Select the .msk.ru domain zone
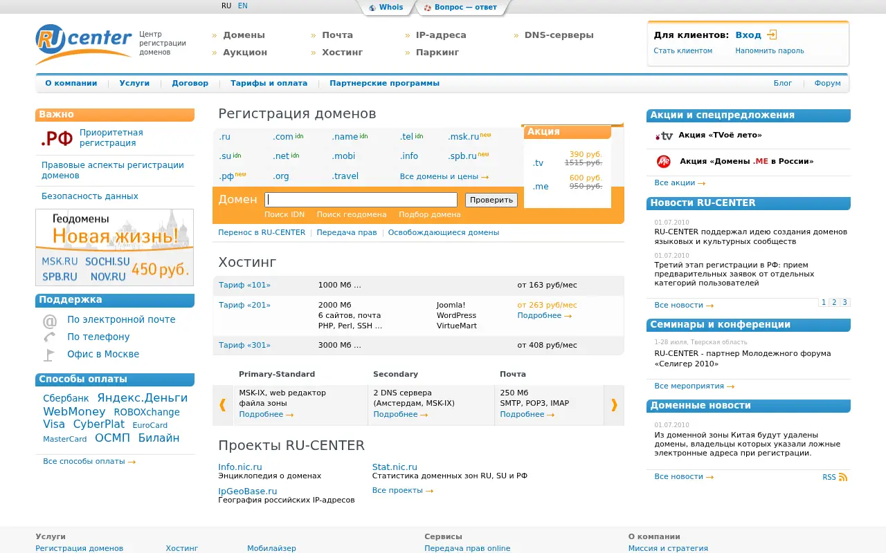Viewport: 886px width, 553px height. 464,137
